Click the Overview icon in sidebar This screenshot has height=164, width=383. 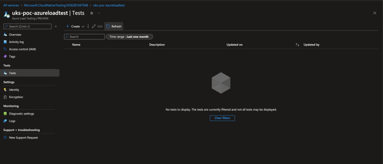tap(5, 35)
